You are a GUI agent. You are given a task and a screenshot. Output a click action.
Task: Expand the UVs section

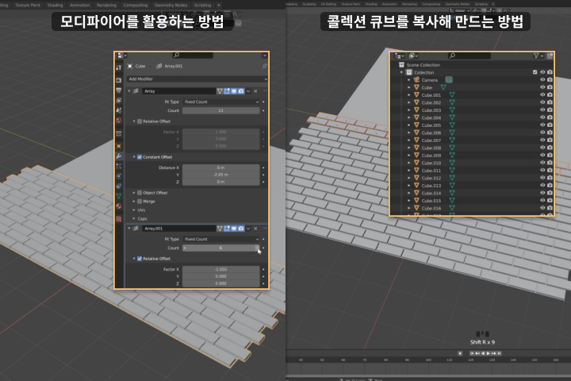pos(134,210)
